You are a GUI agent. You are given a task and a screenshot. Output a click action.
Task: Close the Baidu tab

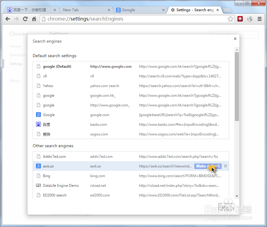point(55,10)
